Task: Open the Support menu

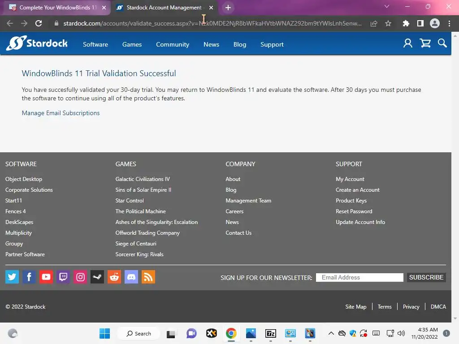Action: coord(272,44)
